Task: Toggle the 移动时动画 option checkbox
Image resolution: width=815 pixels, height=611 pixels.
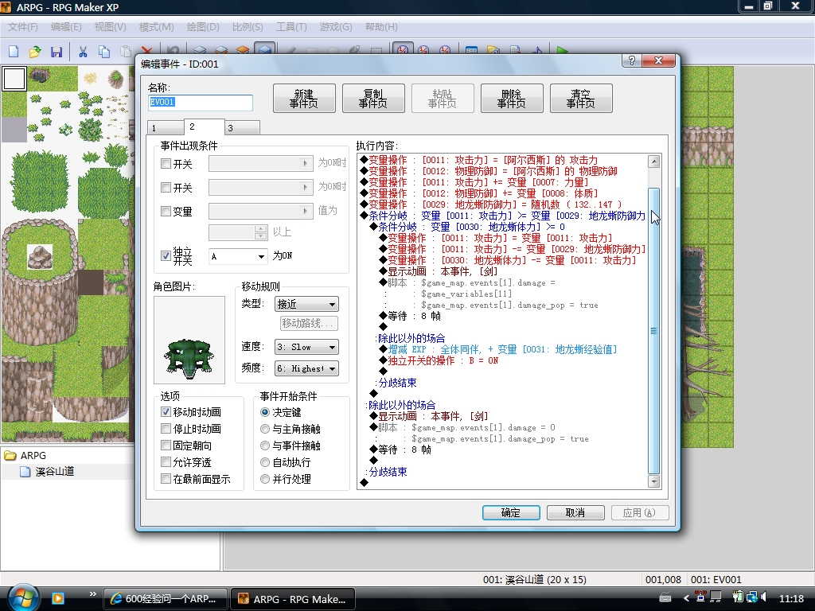Action: point(166,412)
